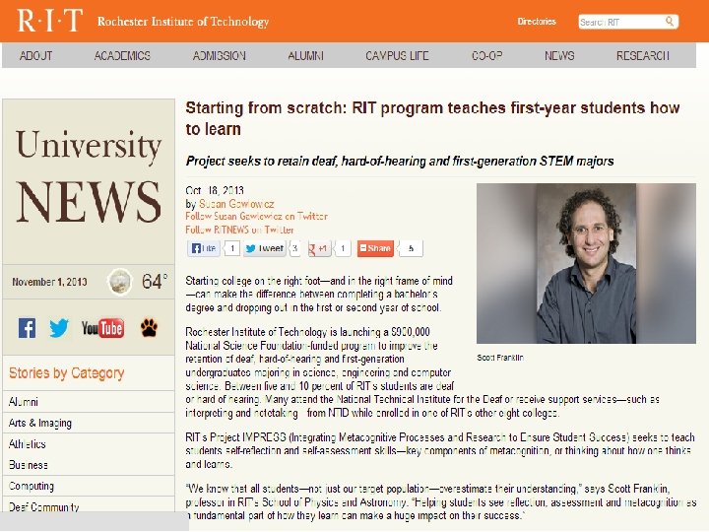Click the Tweet count bubble showing 3
This screenshot has height=532, width=709.
(294, 248)
